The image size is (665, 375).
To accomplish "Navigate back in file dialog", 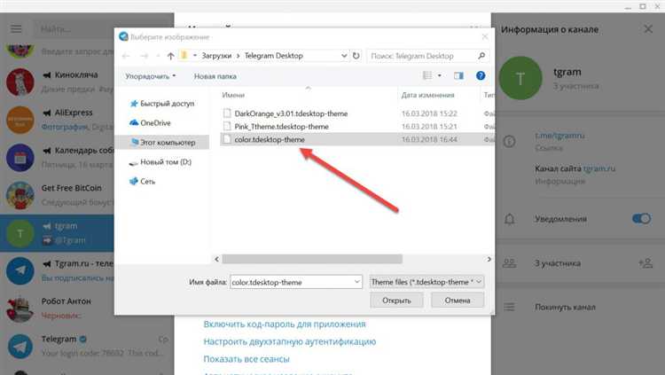I will [126, 56].
